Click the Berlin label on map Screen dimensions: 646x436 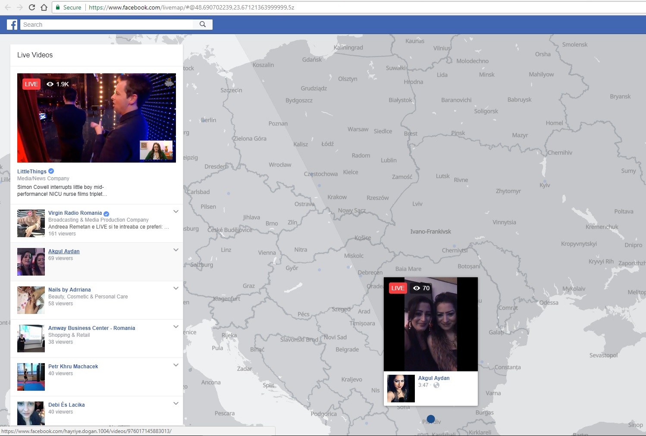(x=209, y=120)
